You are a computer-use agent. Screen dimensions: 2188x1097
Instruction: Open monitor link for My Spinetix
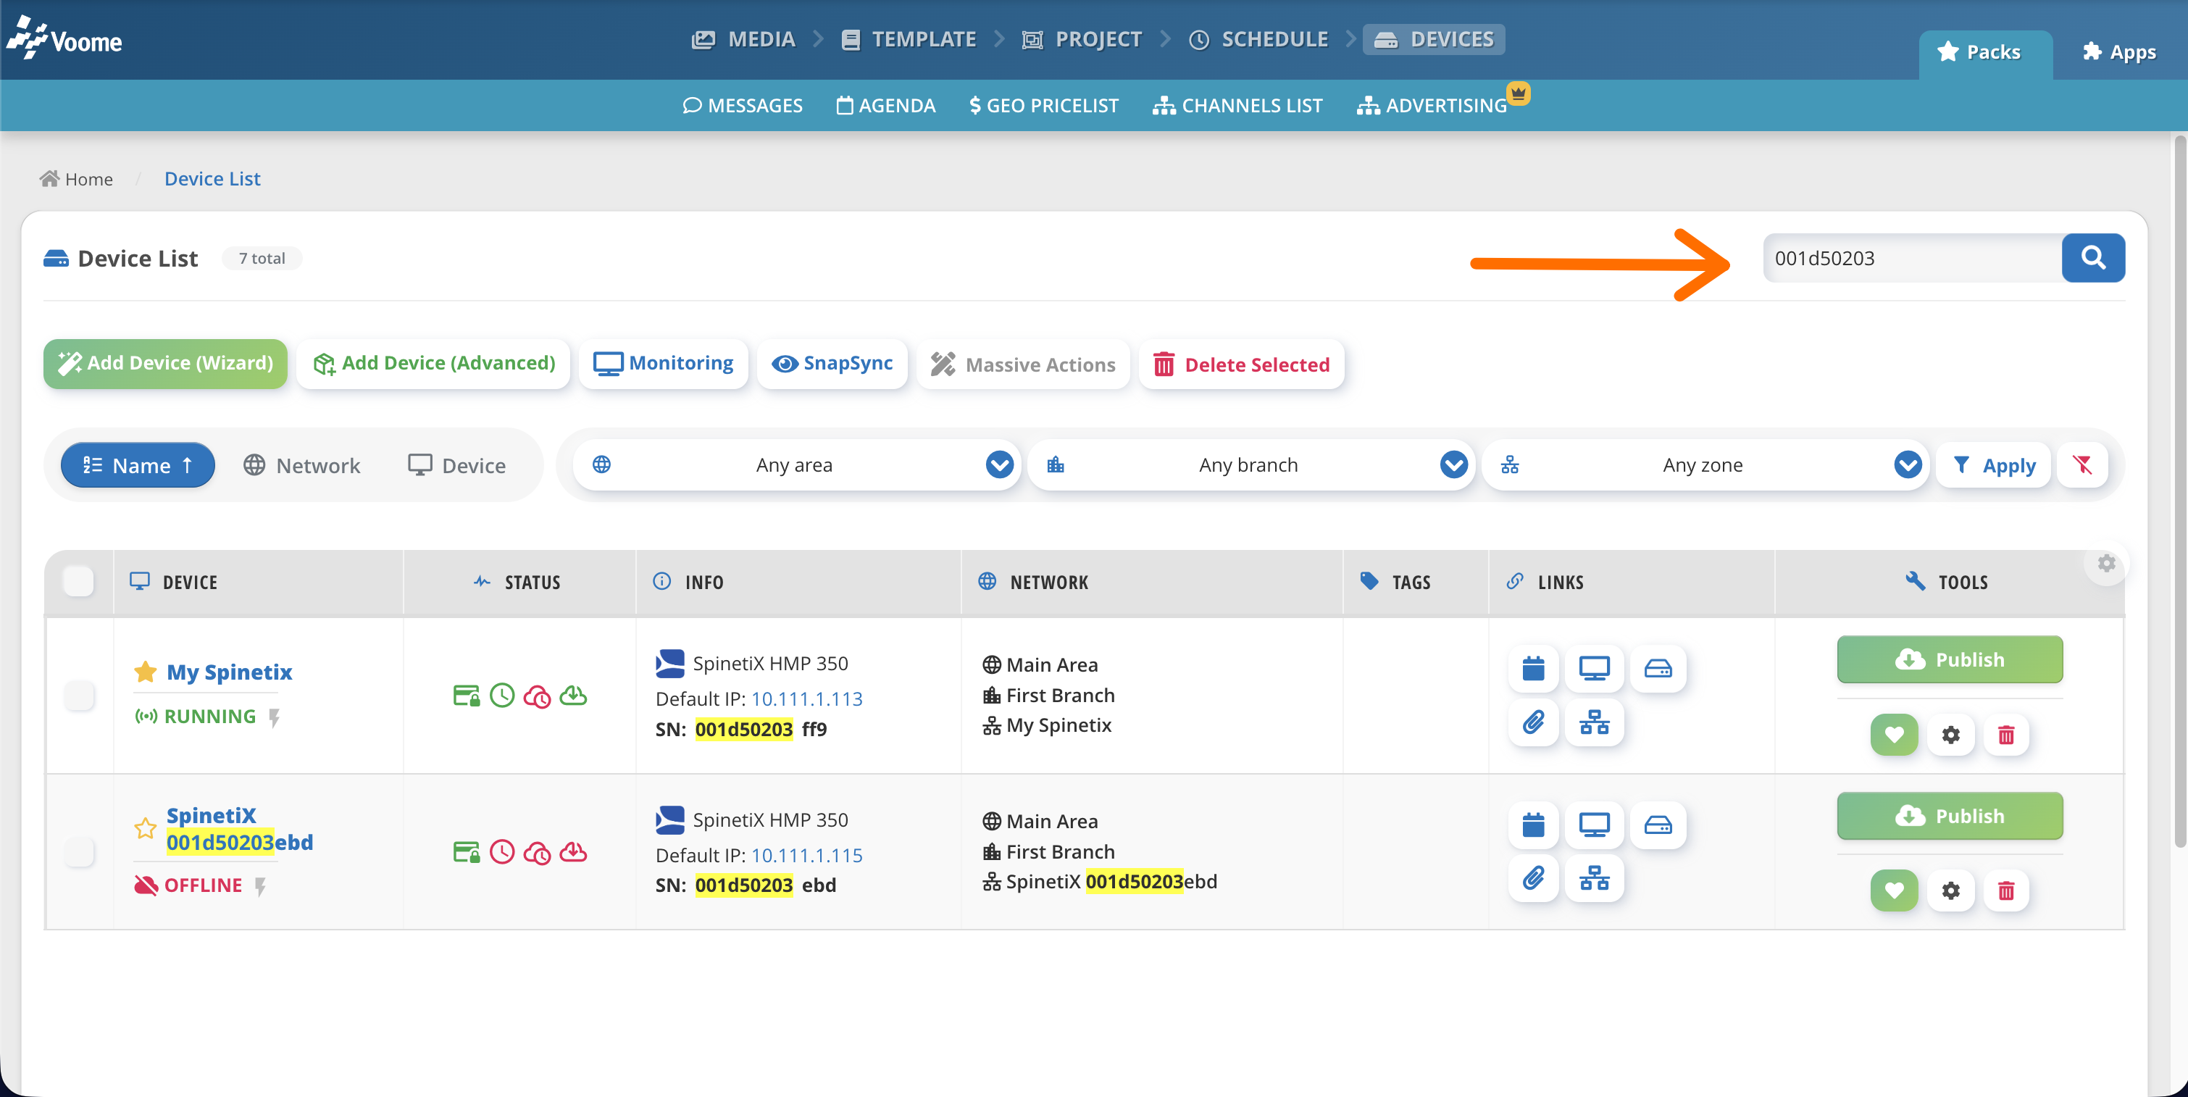1595,669
